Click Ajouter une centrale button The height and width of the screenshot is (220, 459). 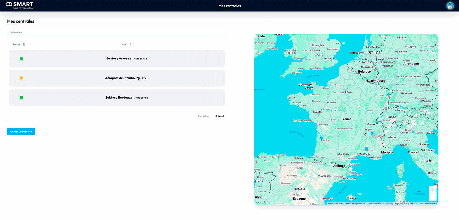(x=21, y=131)
